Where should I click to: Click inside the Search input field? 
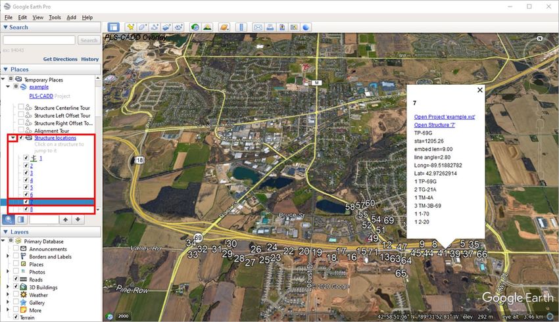click(39, 40)
